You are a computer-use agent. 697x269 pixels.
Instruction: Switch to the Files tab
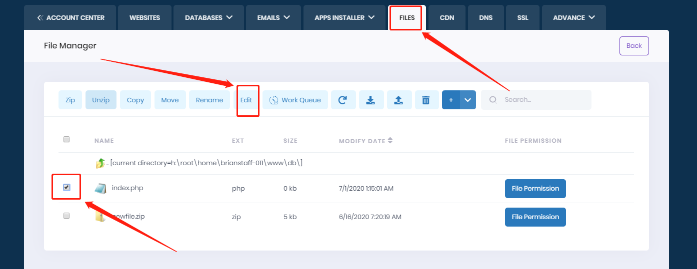407,17
